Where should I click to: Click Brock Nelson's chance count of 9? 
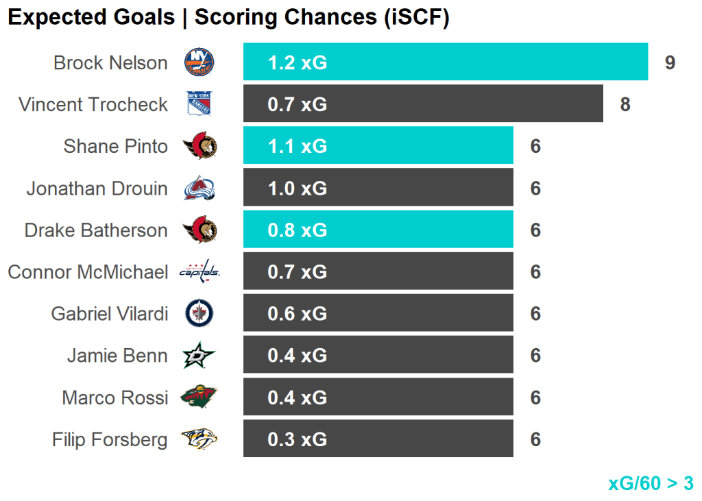[x=670, y=62]
